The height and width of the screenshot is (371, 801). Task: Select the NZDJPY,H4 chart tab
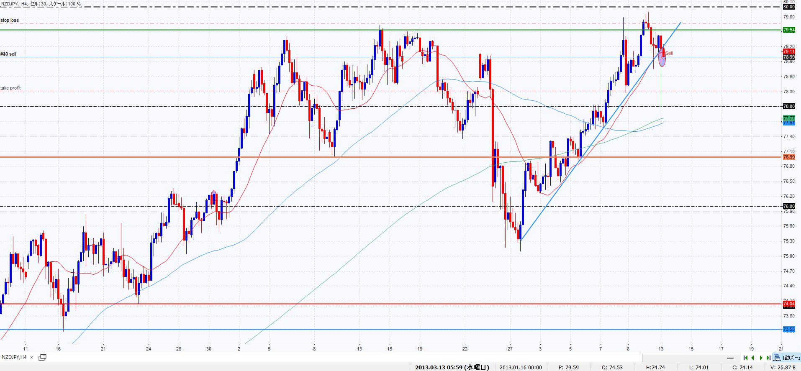[x=14, y=357]
